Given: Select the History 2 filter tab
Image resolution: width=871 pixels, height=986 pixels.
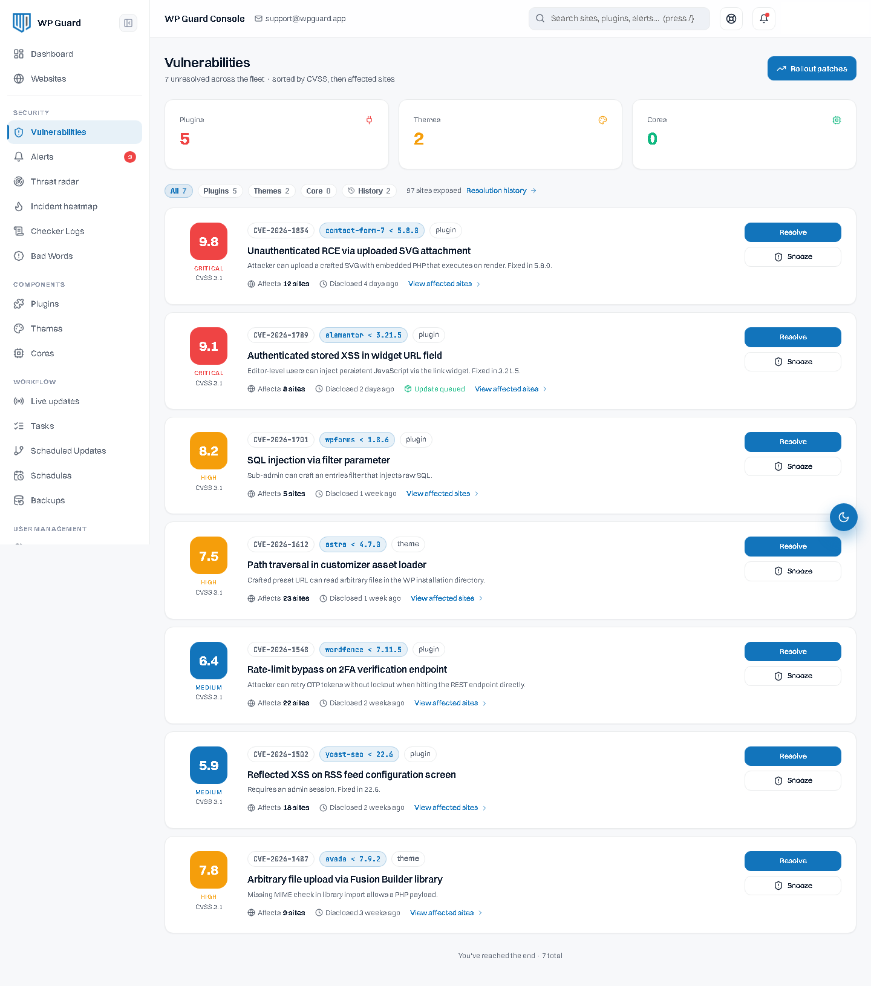Looking at the screenshot, I should pyautogui.click(x=369, y=191).
